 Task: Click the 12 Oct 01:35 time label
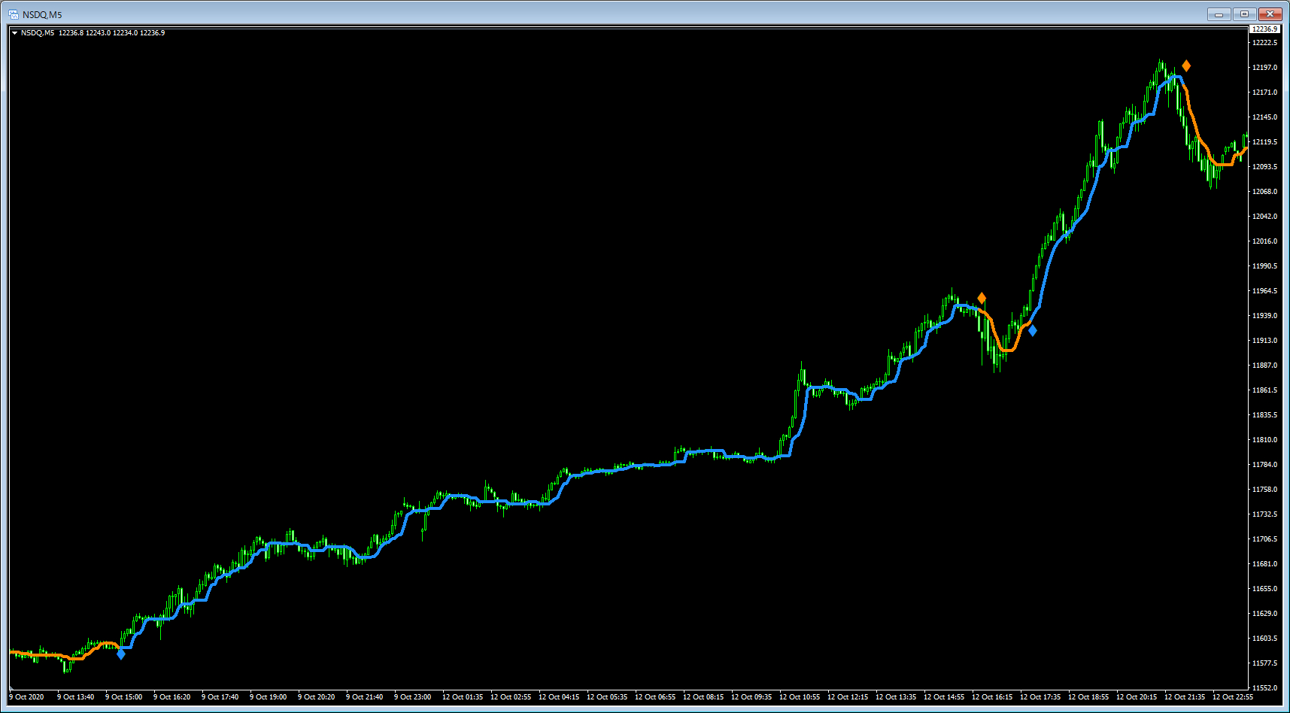463,697
